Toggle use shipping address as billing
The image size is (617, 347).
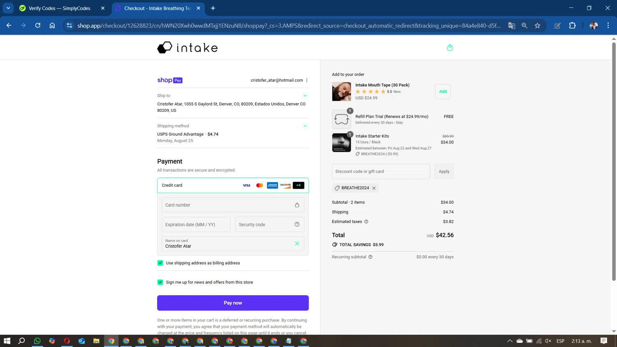pos(160,263)
